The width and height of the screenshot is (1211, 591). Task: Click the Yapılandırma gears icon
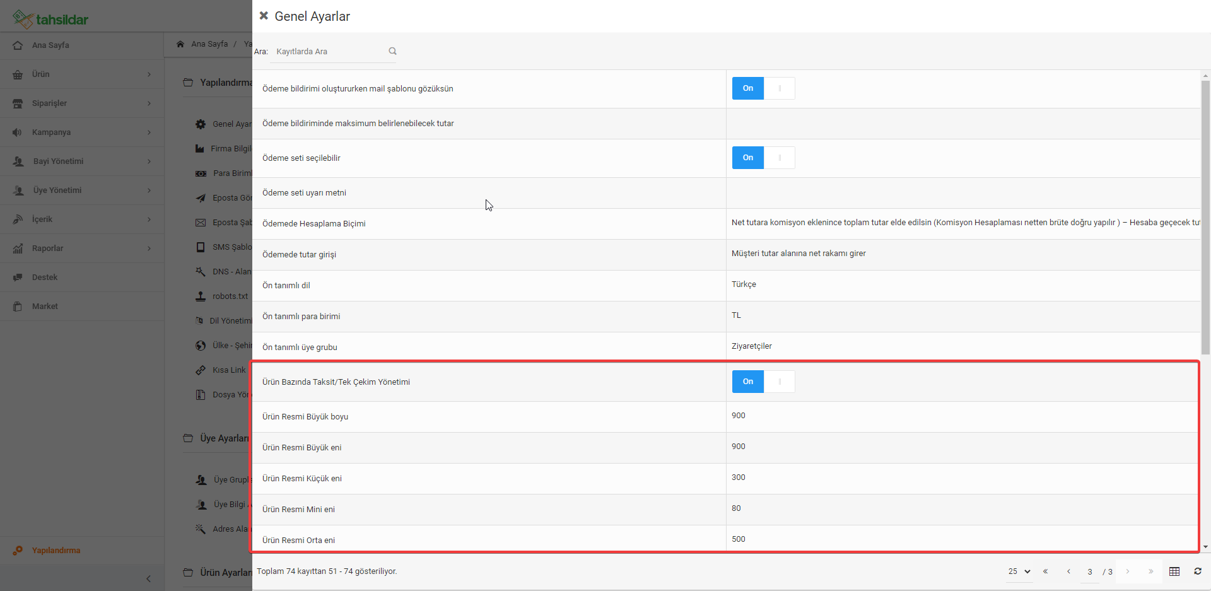point(18,551)
